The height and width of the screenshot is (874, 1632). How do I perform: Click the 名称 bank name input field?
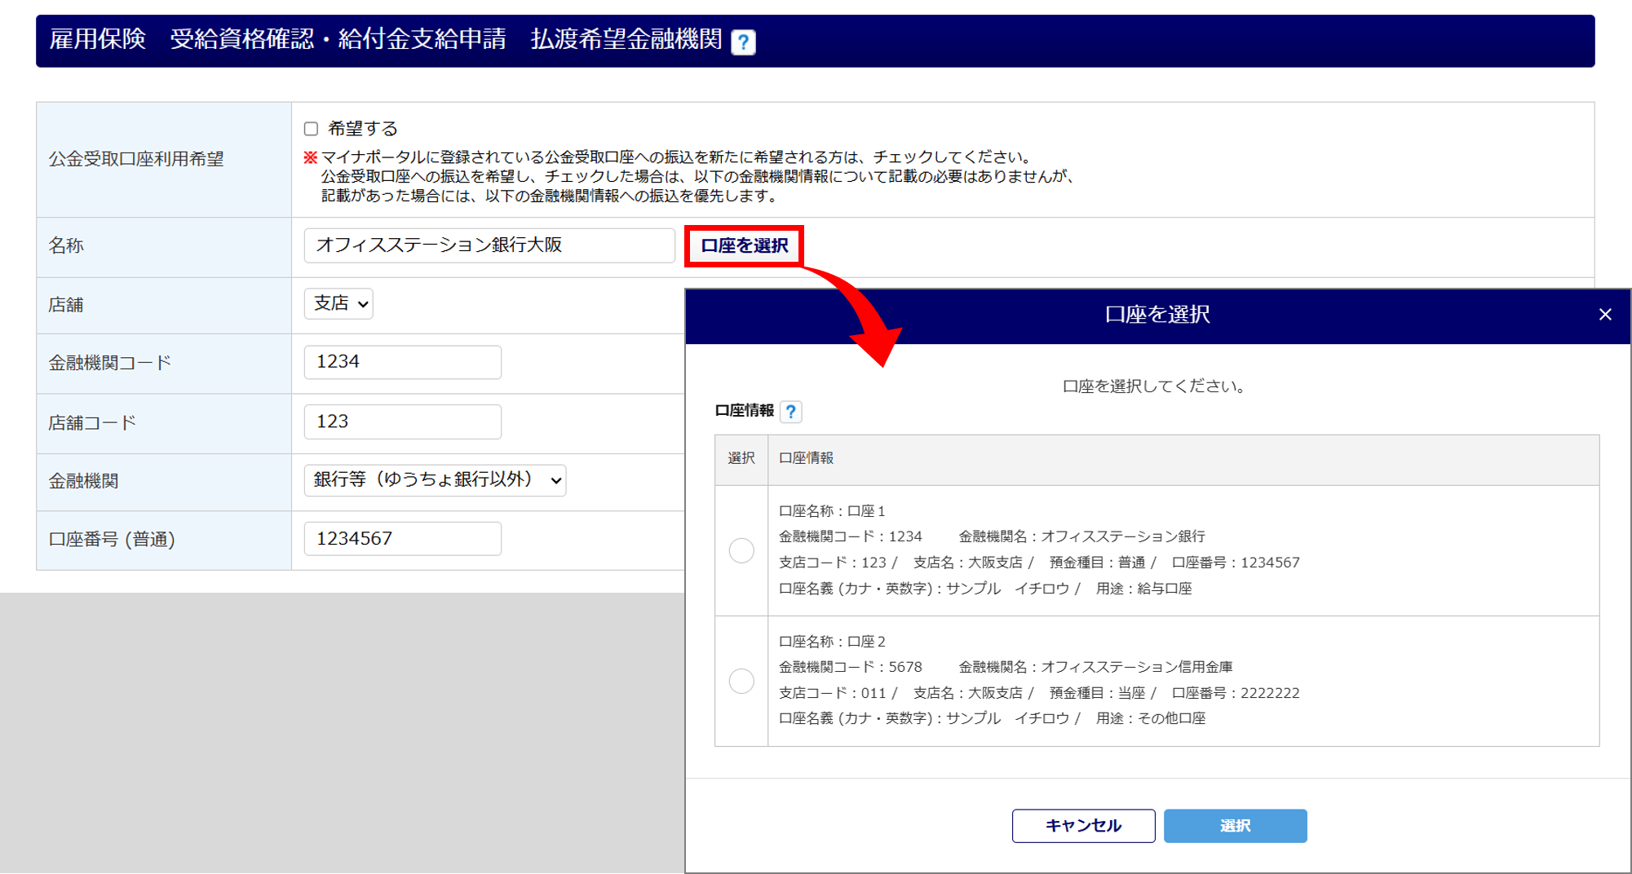(489, 245)
